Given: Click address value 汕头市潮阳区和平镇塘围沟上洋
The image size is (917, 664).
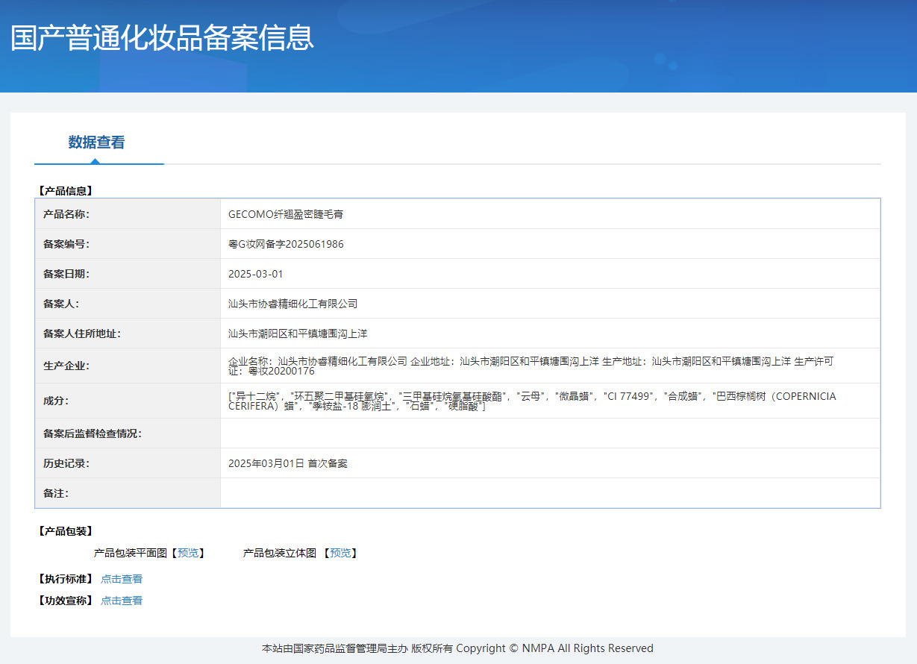Looking at the screenshot, I should (298, 333).
